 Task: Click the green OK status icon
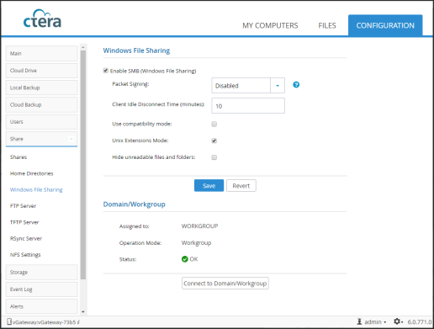(185, 259)
